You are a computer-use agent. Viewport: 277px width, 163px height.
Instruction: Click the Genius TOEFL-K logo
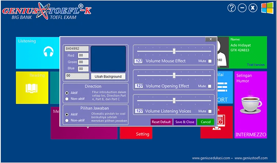click(46, 11)
